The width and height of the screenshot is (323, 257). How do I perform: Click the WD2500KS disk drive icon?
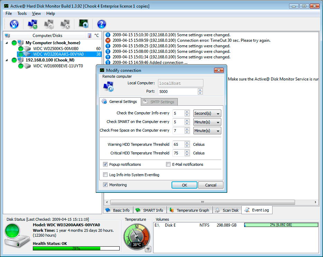pos(27,49)
